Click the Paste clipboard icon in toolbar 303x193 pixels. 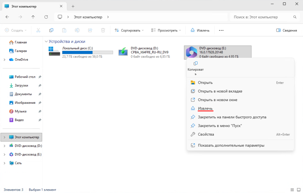point(64,30)
